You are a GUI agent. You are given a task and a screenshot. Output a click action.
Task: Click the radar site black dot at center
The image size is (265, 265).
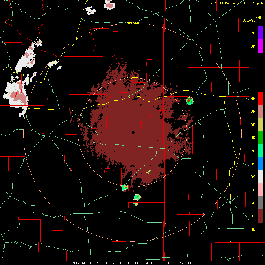(133, 132)
